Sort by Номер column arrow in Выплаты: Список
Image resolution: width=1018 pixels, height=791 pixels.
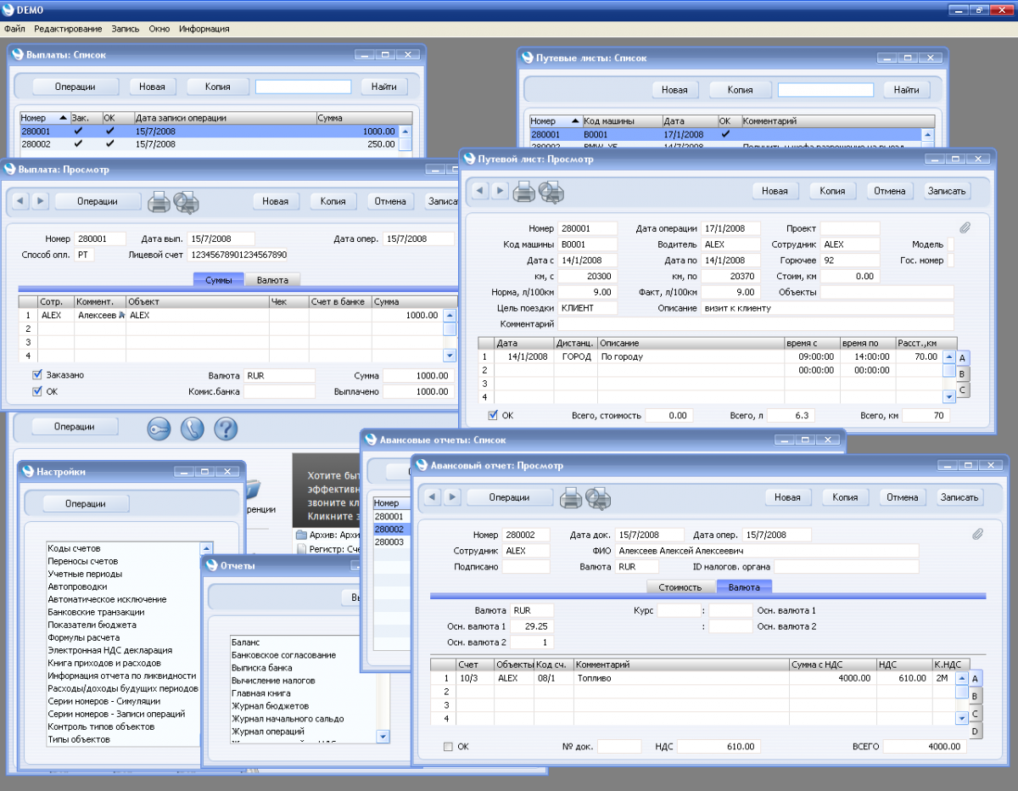(64, 118)
